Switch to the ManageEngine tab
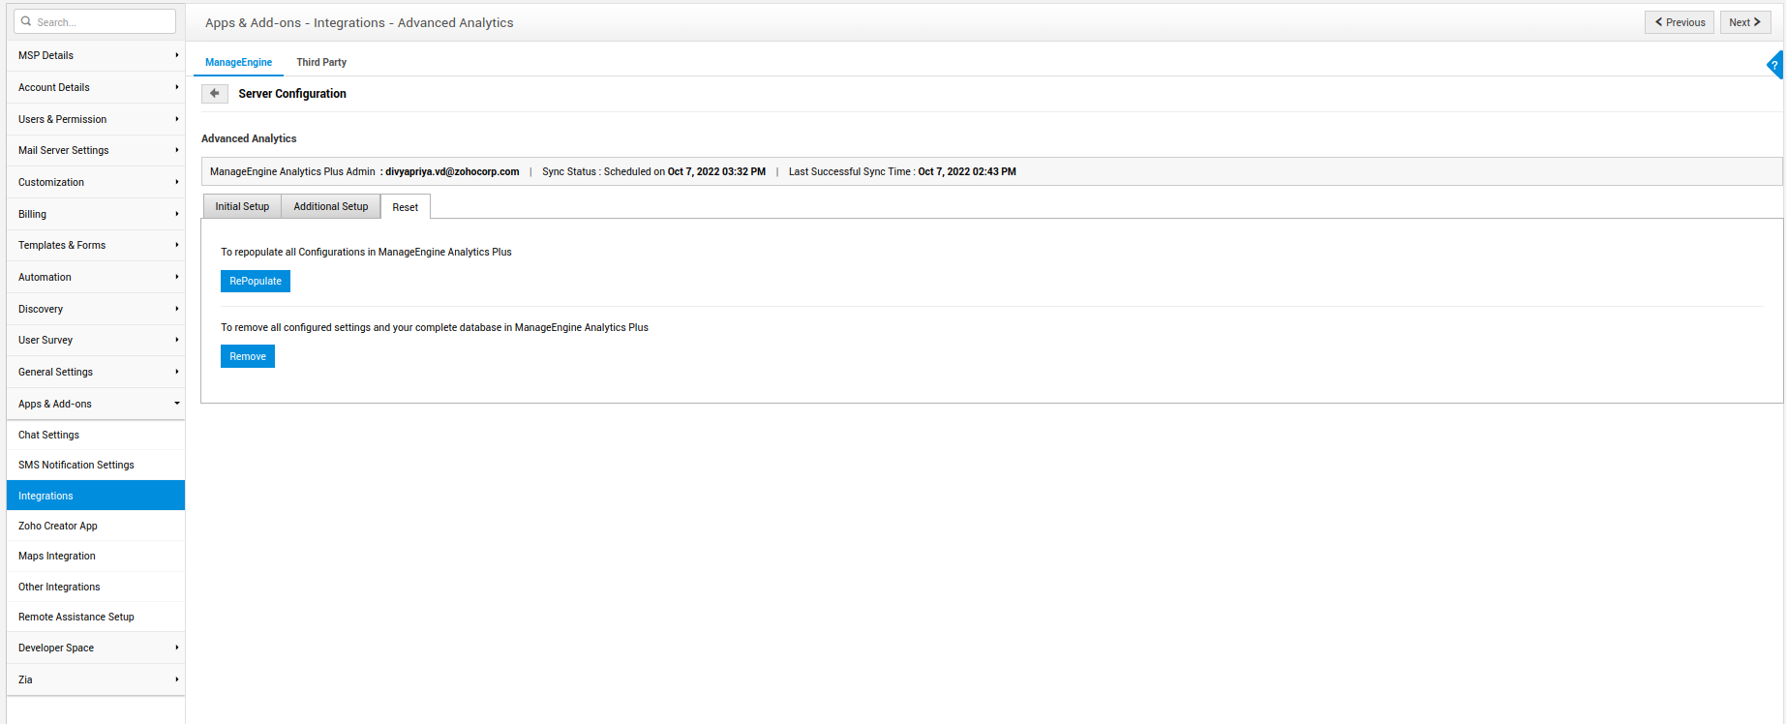This screenshot has height=724, width=1786. pos(238,62)
